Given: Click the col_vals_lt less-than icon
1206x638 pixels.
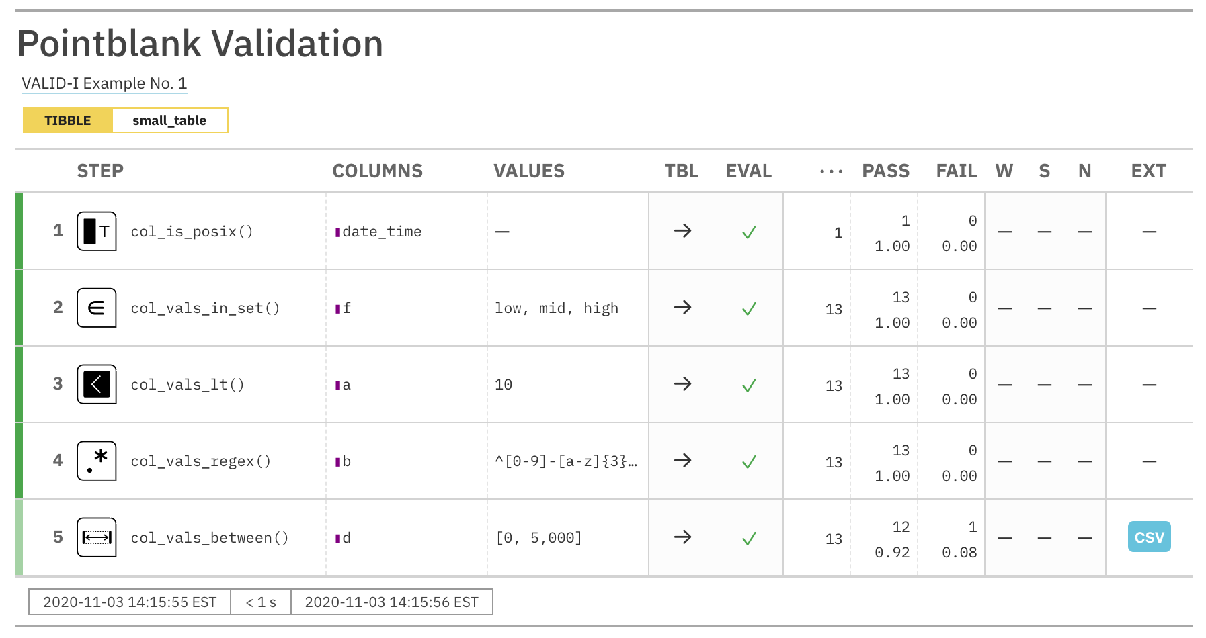Looking at the screenshot, I should click(x=97, y=384).
